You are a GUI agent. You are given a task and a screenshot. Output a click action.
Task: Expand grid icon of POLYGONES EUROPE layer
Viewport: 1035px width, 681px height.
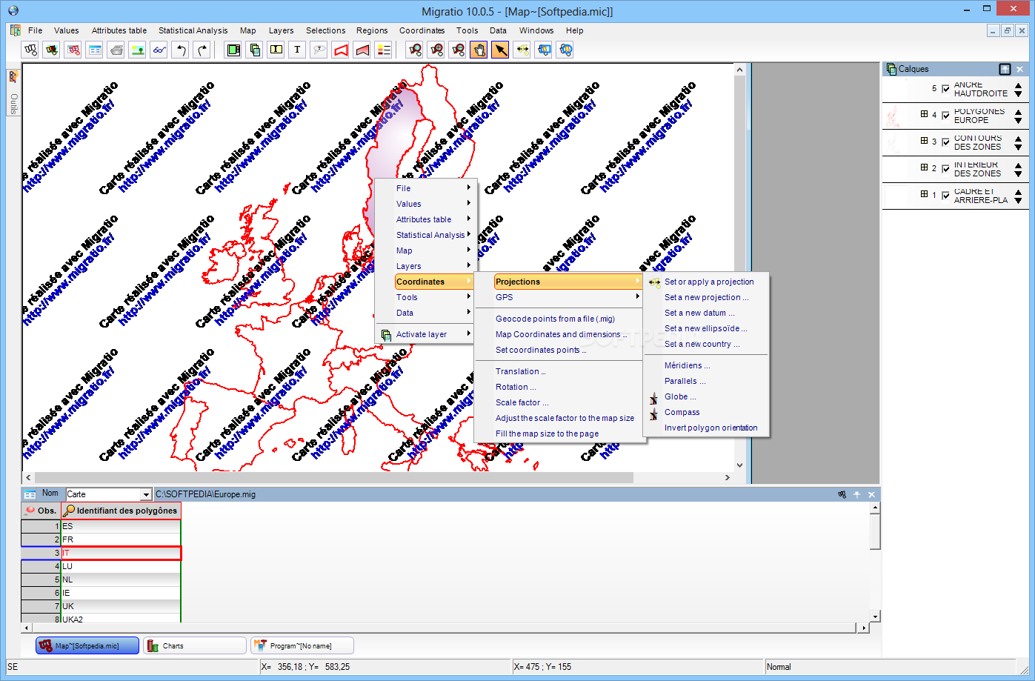(924, 114)
